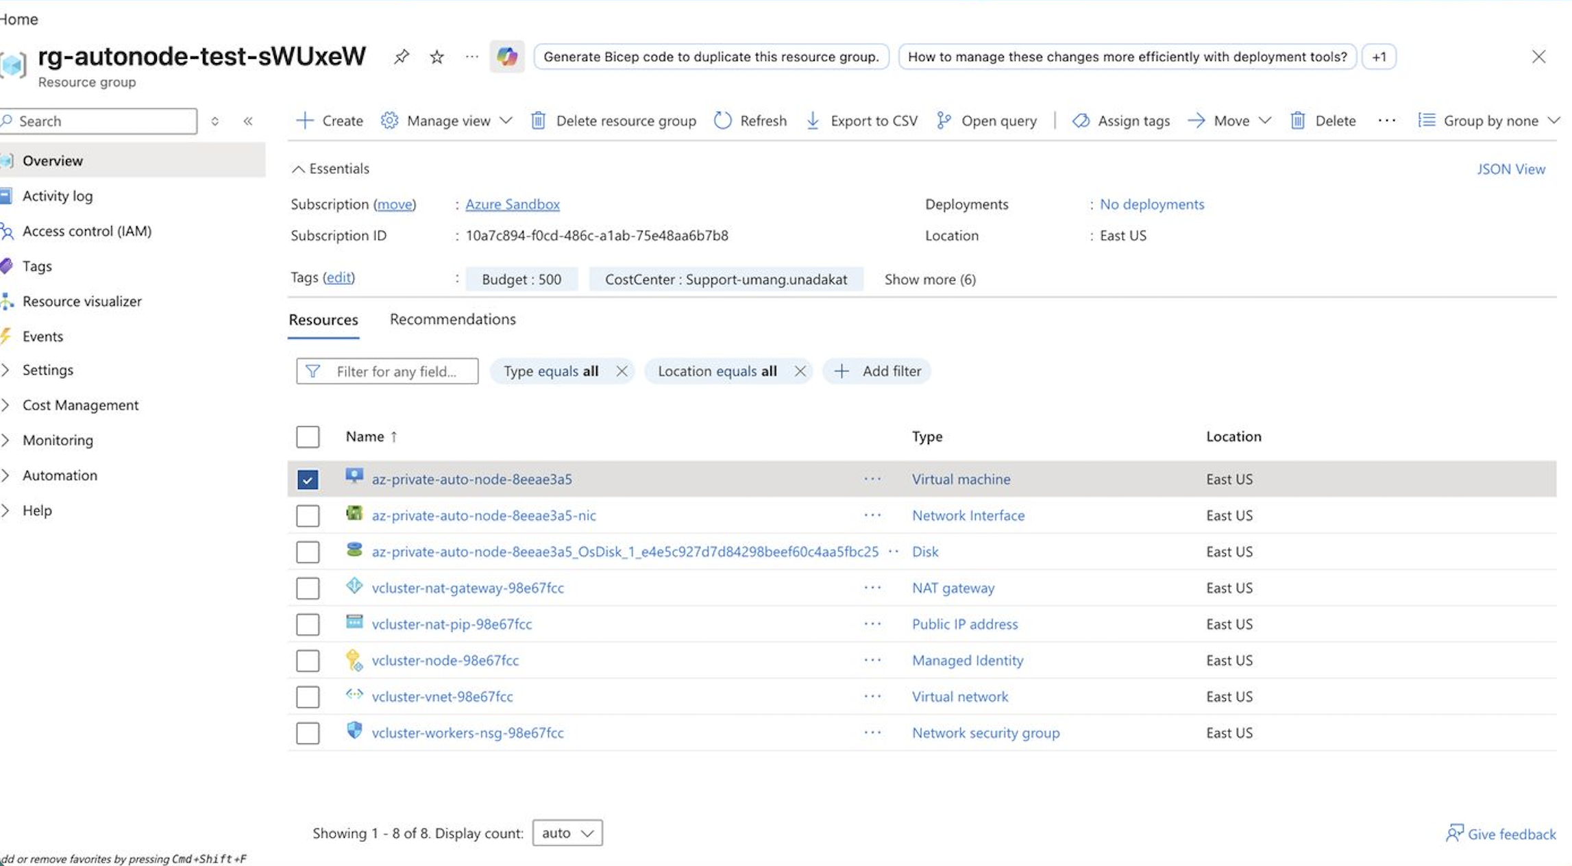Remove the Location equals all filter
The image size is (1572, 866).
800,371
